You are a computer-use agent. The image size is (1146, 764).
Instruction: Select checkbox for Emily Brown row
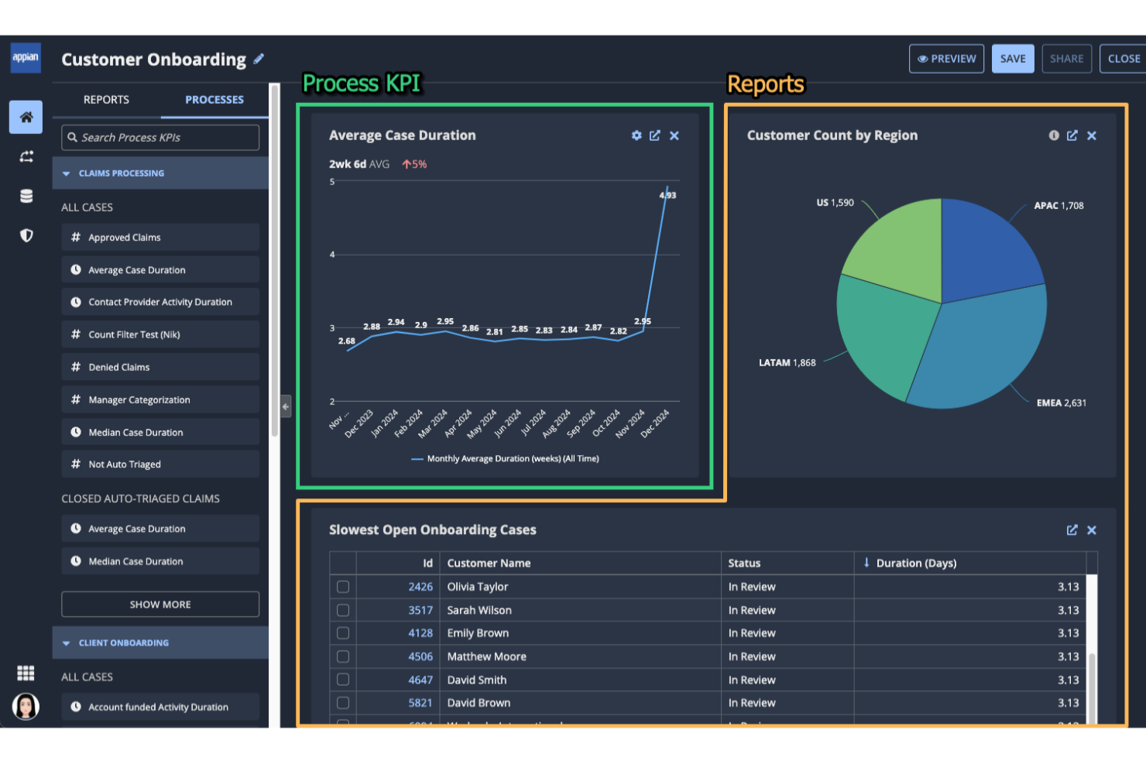(x=343, y=633)
